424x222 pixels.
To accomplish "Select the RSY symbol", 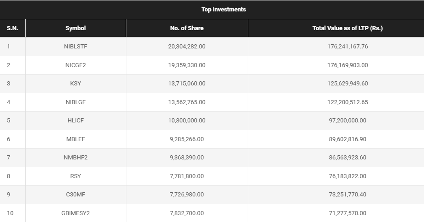I will click(76, 176).
